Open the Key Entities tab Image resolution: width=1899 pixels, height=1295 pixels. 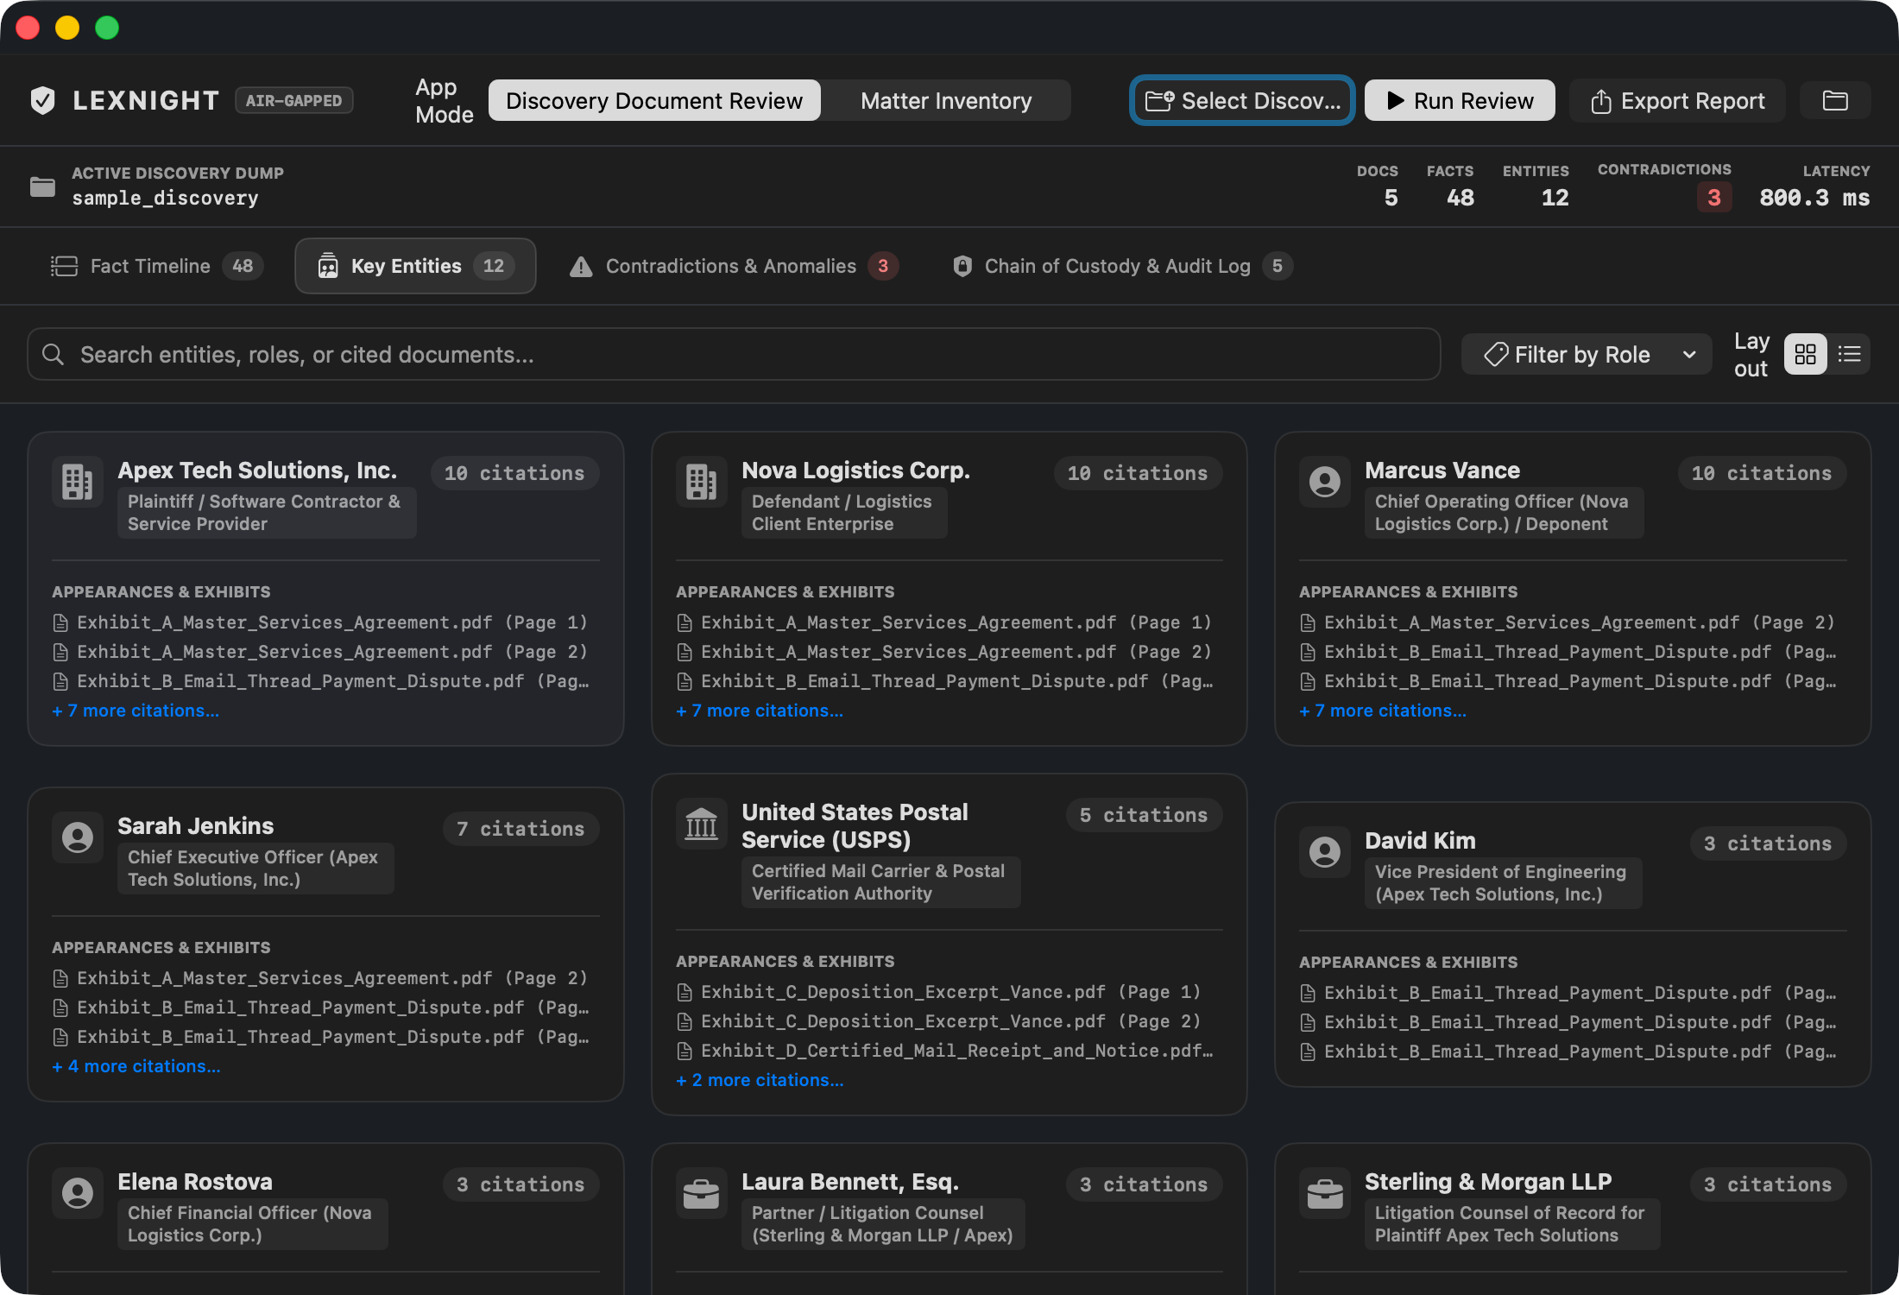click(x=415, y=266)
